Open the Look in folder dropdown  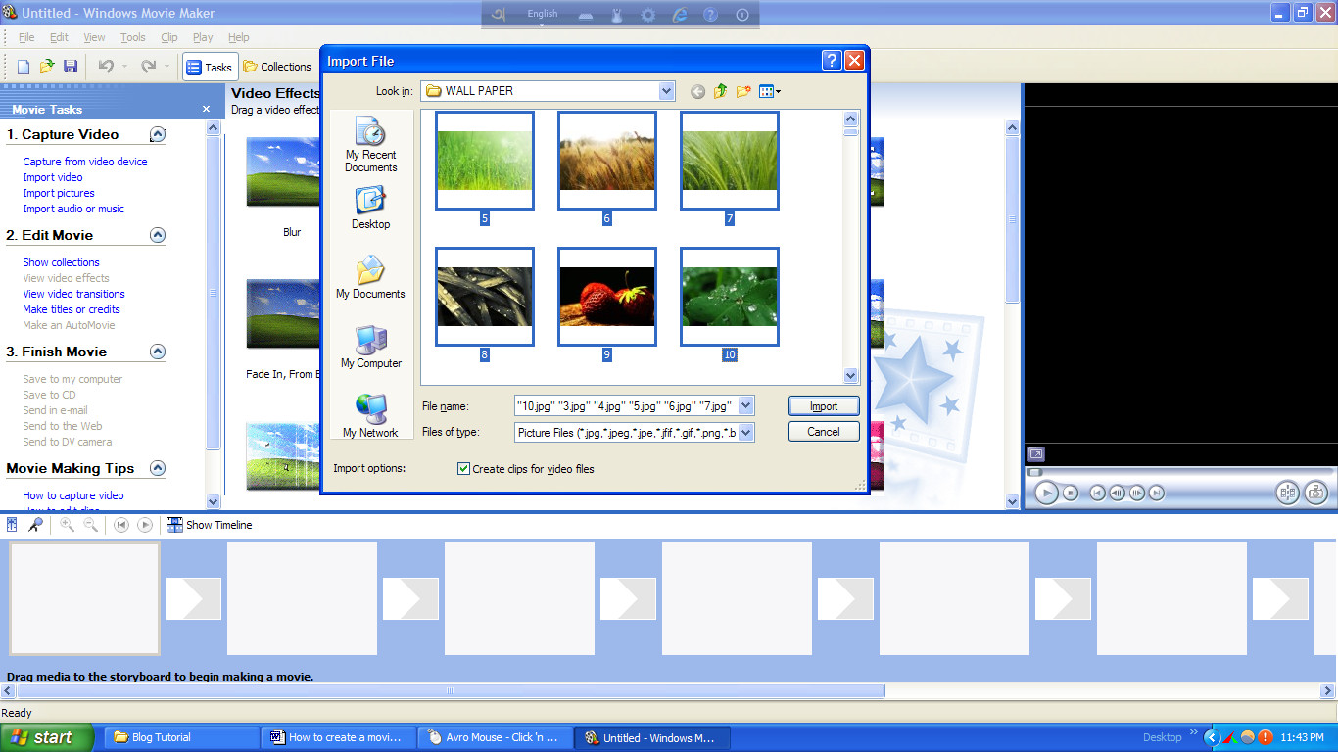tap(667, 91)
